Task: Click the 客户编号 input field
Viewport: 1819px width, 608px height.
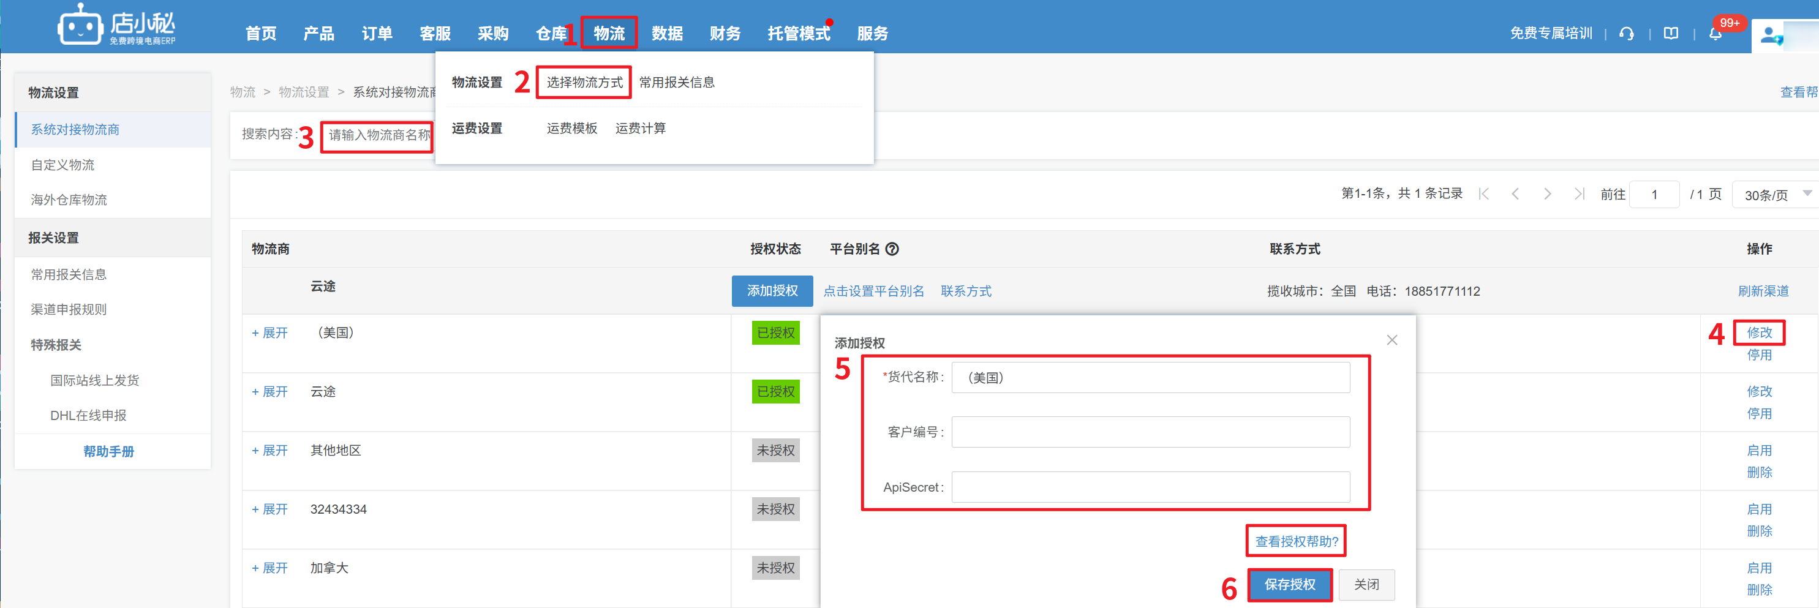Action: (x=1150, y=432)
